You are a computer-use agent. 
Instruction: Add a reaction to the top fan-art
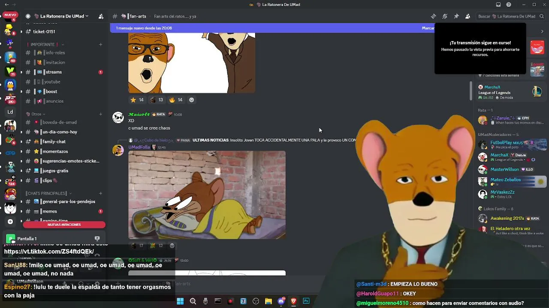[191, 100]
